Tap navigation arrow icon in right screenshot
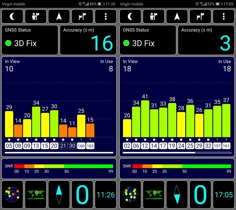The height and width of the screenshot is (210, 236). [x=177, y=17]
